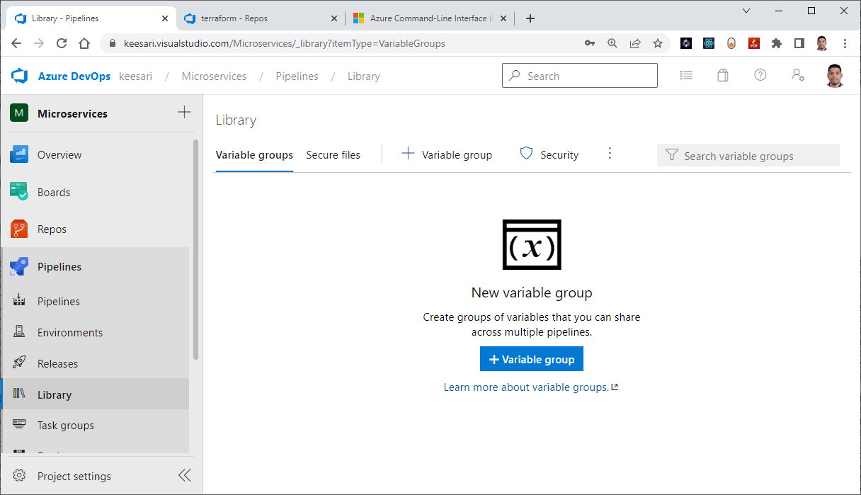This screenshot has height=495, width=861.
Task: Click the Microservices project name
Action: (72, 113)
